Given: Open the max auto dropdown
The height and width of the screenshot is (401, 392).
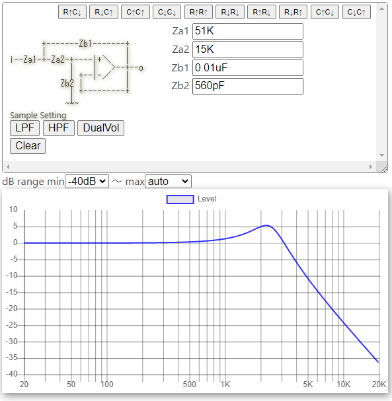Looking at the screenshot, I should (x=168, y=181).
